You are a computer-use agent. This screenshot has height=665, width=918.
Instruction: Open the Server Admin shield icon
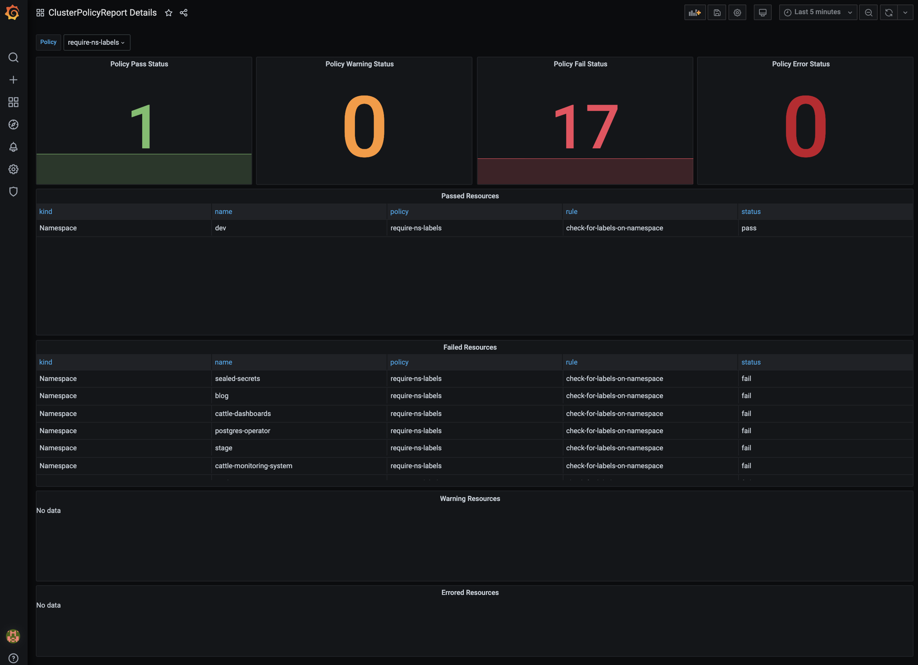click(x=13, y=192)
